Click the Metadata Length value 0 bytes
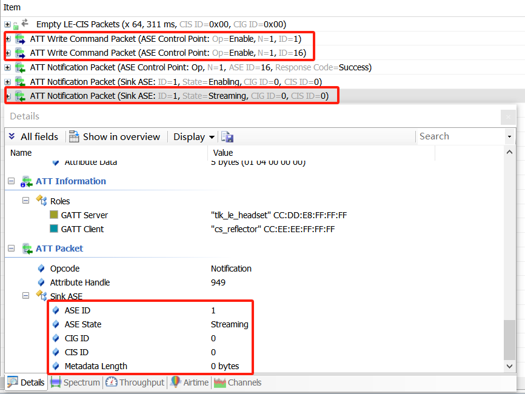 [225, 366]
